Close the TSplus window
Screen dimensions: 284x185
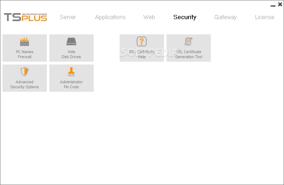tap(280, 5)
